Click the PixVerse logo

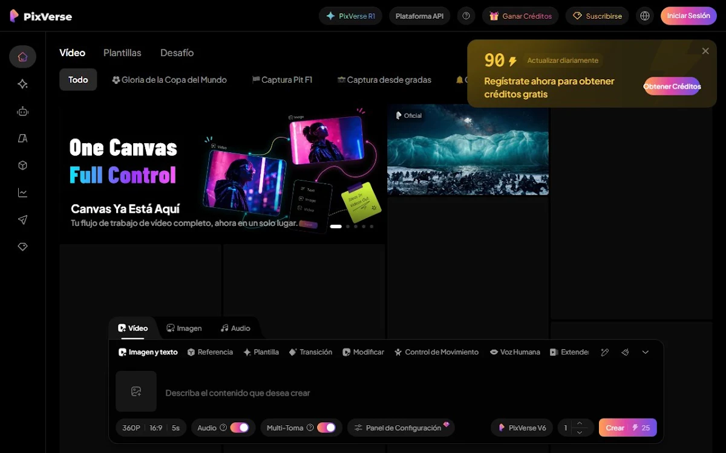coord(41,16)
